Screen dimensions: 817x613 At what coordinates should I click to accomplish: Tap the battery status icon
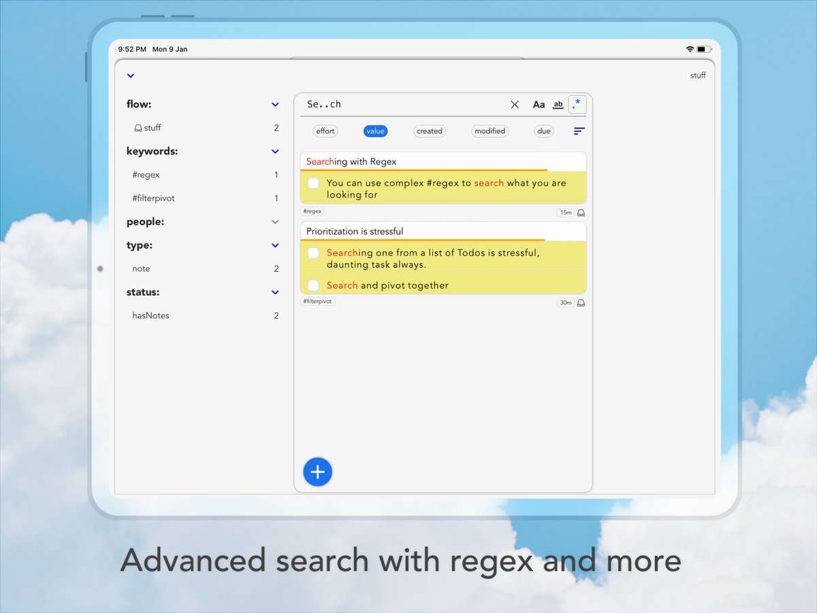704,49
